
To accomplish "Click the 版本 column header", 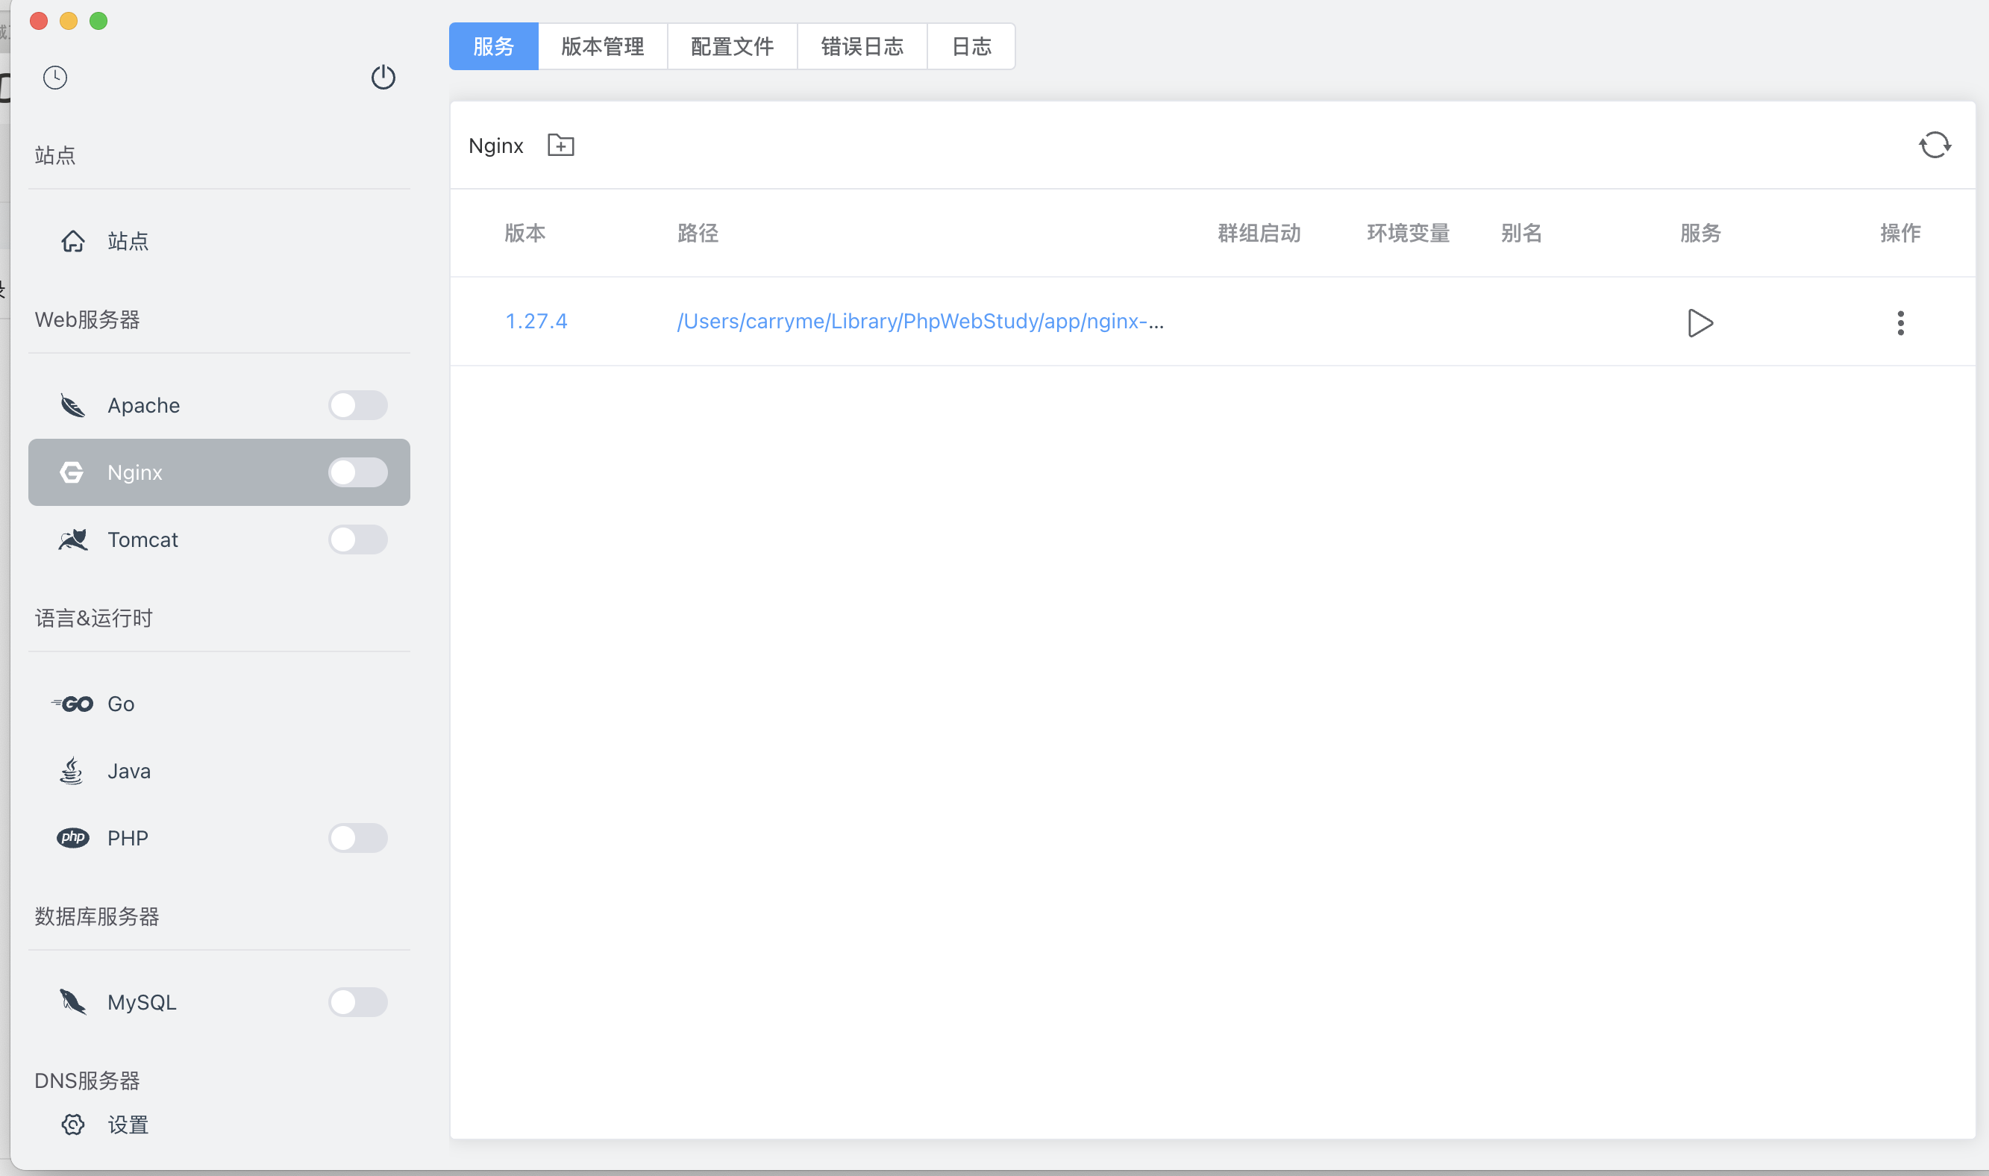I will point(525,233).
